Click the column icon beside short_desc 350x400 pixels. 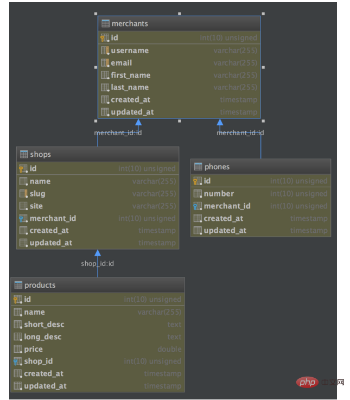18,325
